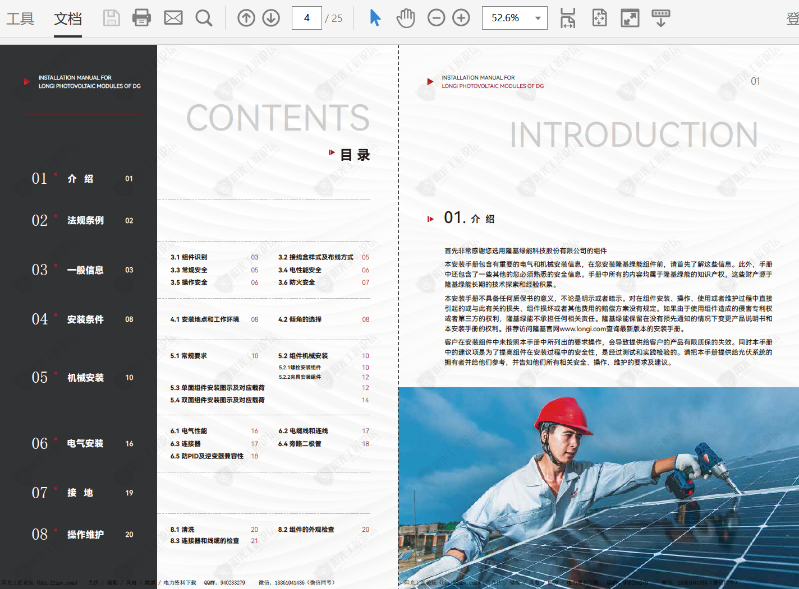Click the fit page icon
The height and width of the screenshot is (589, 799).
point(600,18)
